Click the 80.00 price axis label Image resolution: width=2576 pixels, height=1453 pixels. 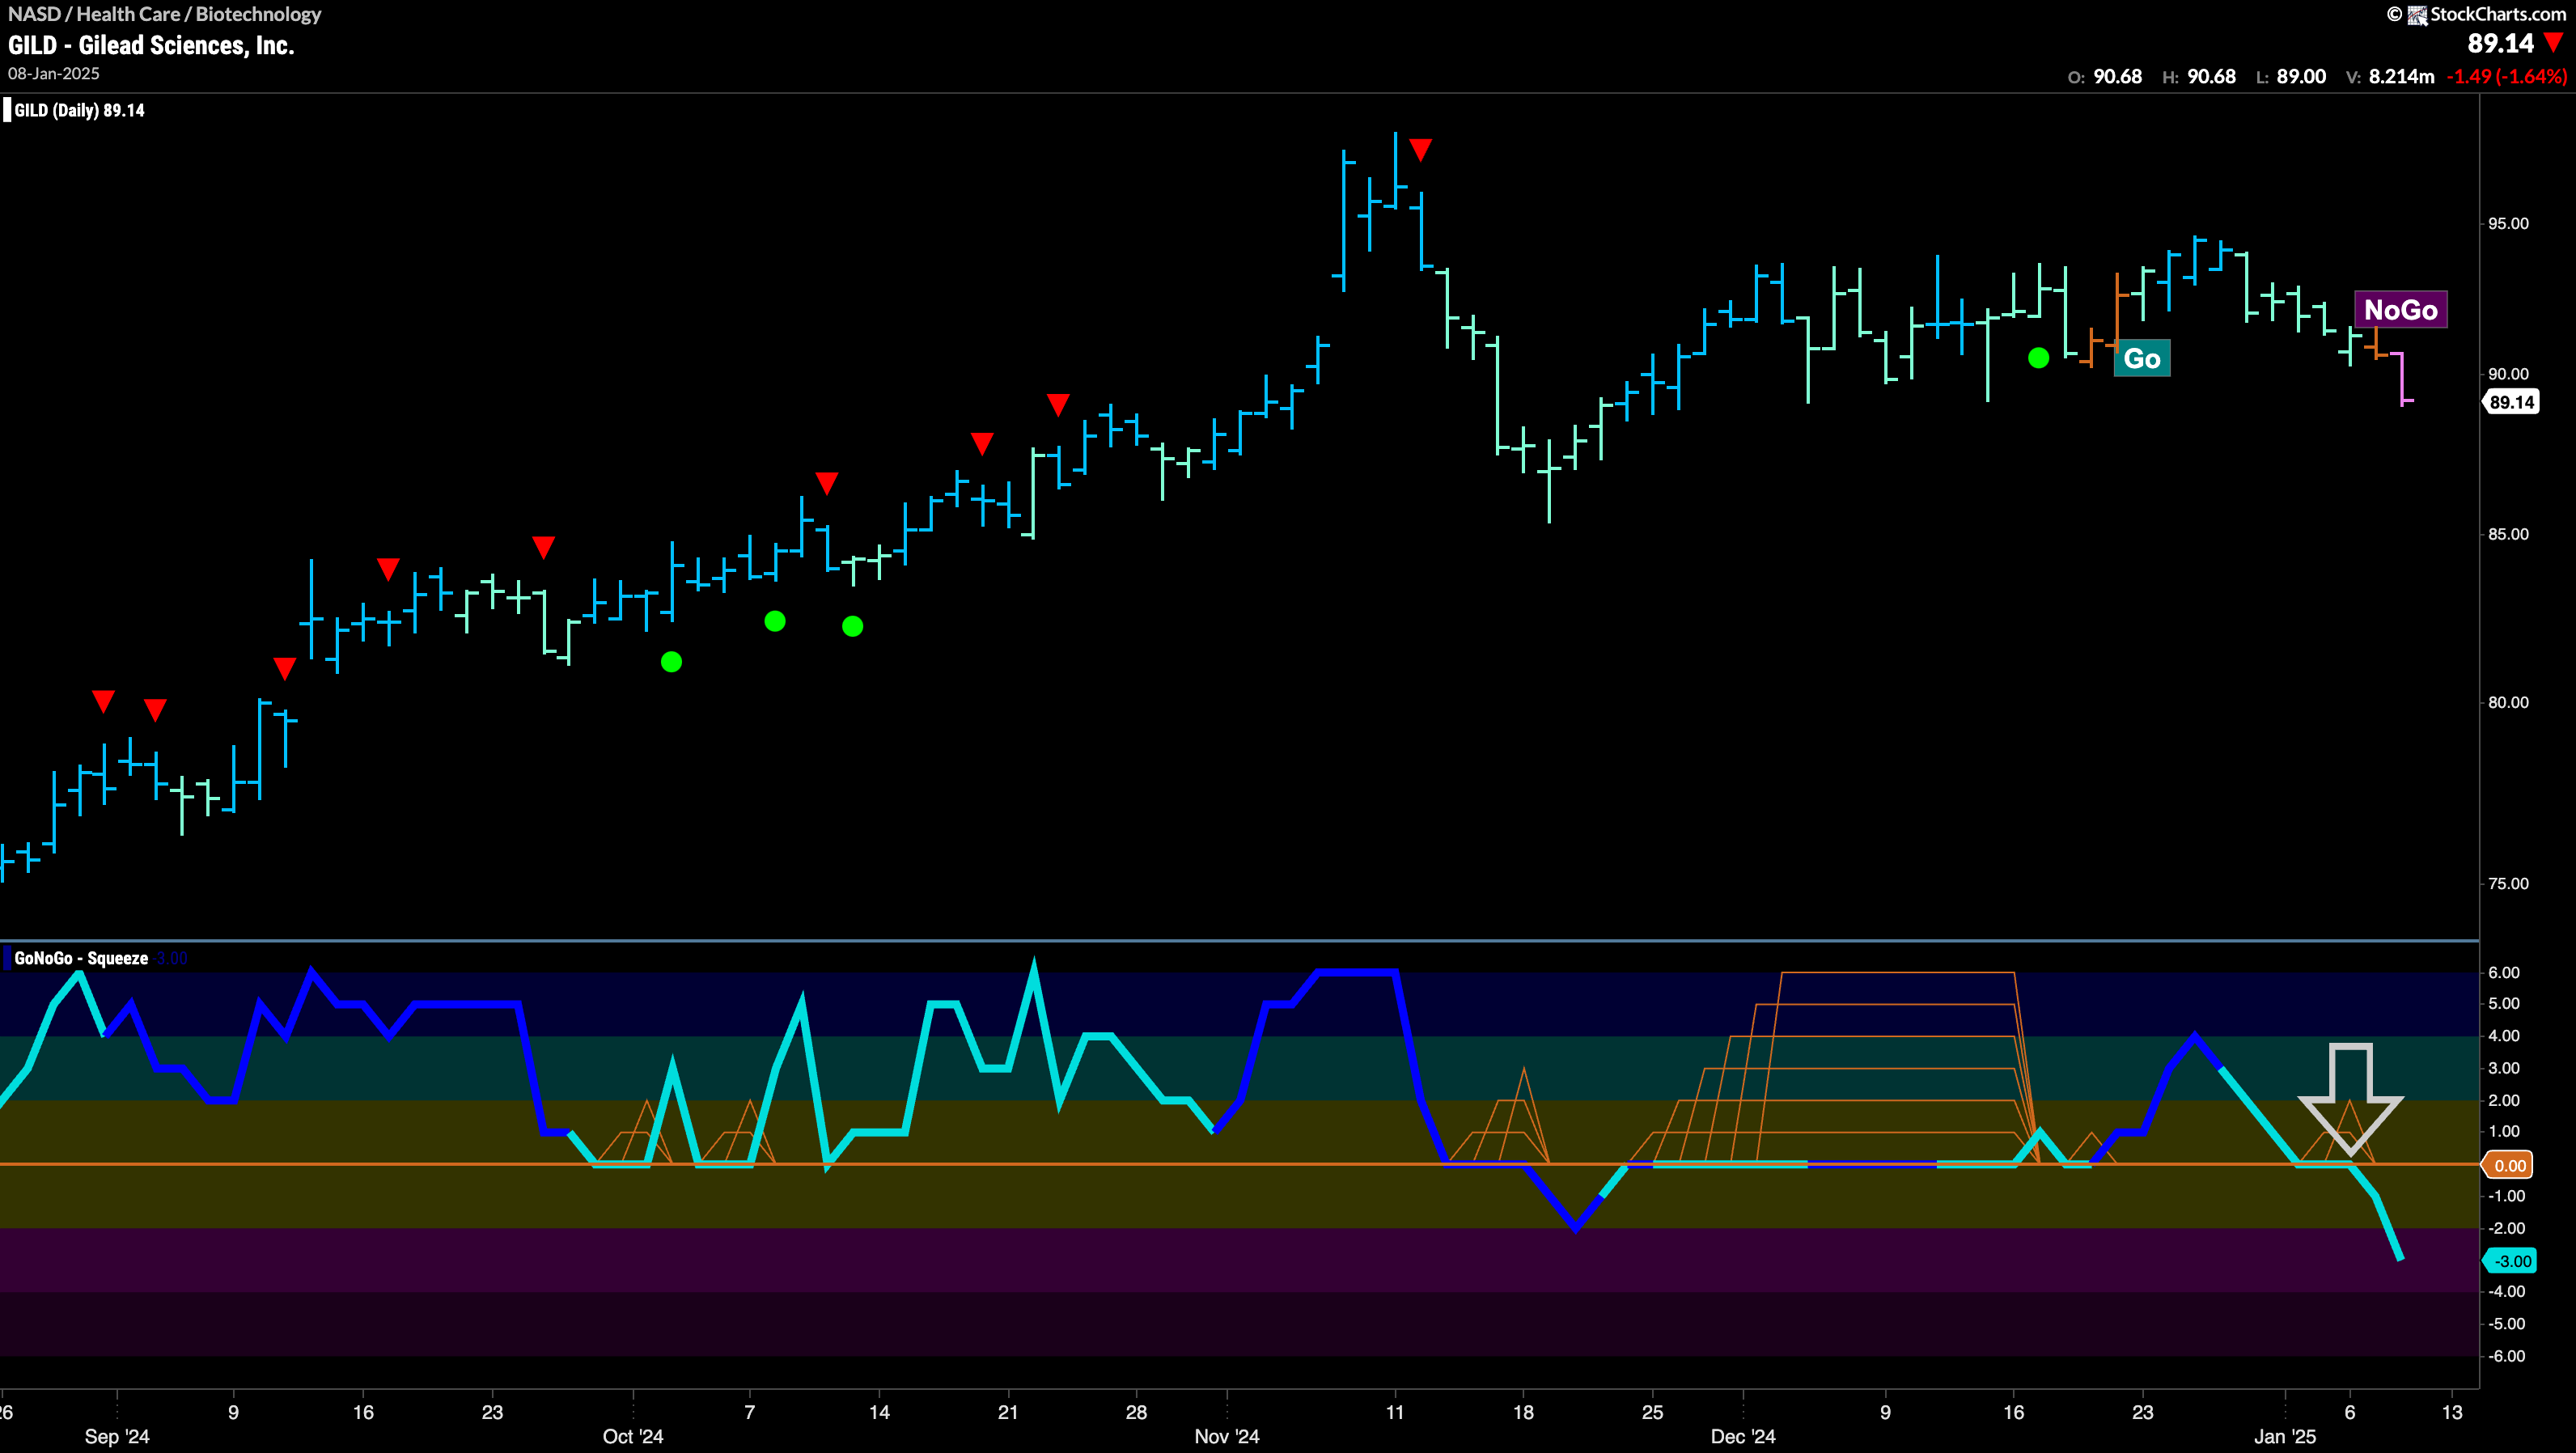2508,702
